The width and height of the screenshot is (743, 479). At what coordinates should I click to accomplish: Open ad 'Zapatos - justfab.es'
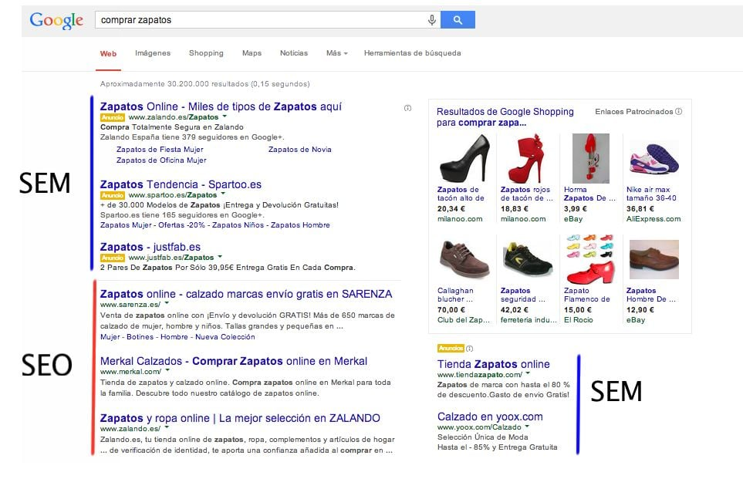pyautogui.click(x=150, y=247)
